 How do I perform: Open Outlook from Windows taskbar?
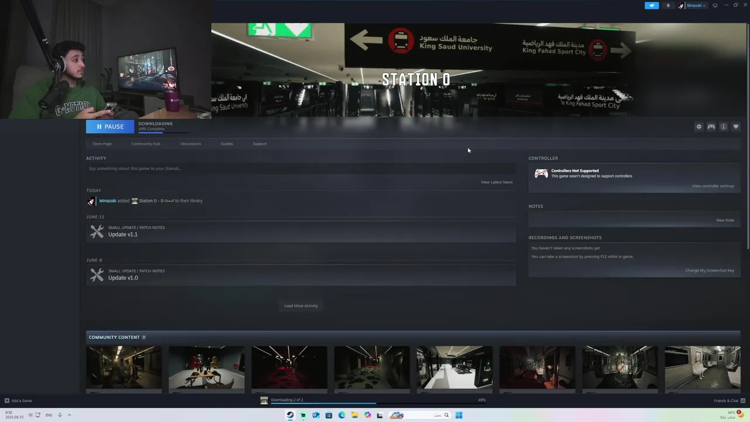316,415
